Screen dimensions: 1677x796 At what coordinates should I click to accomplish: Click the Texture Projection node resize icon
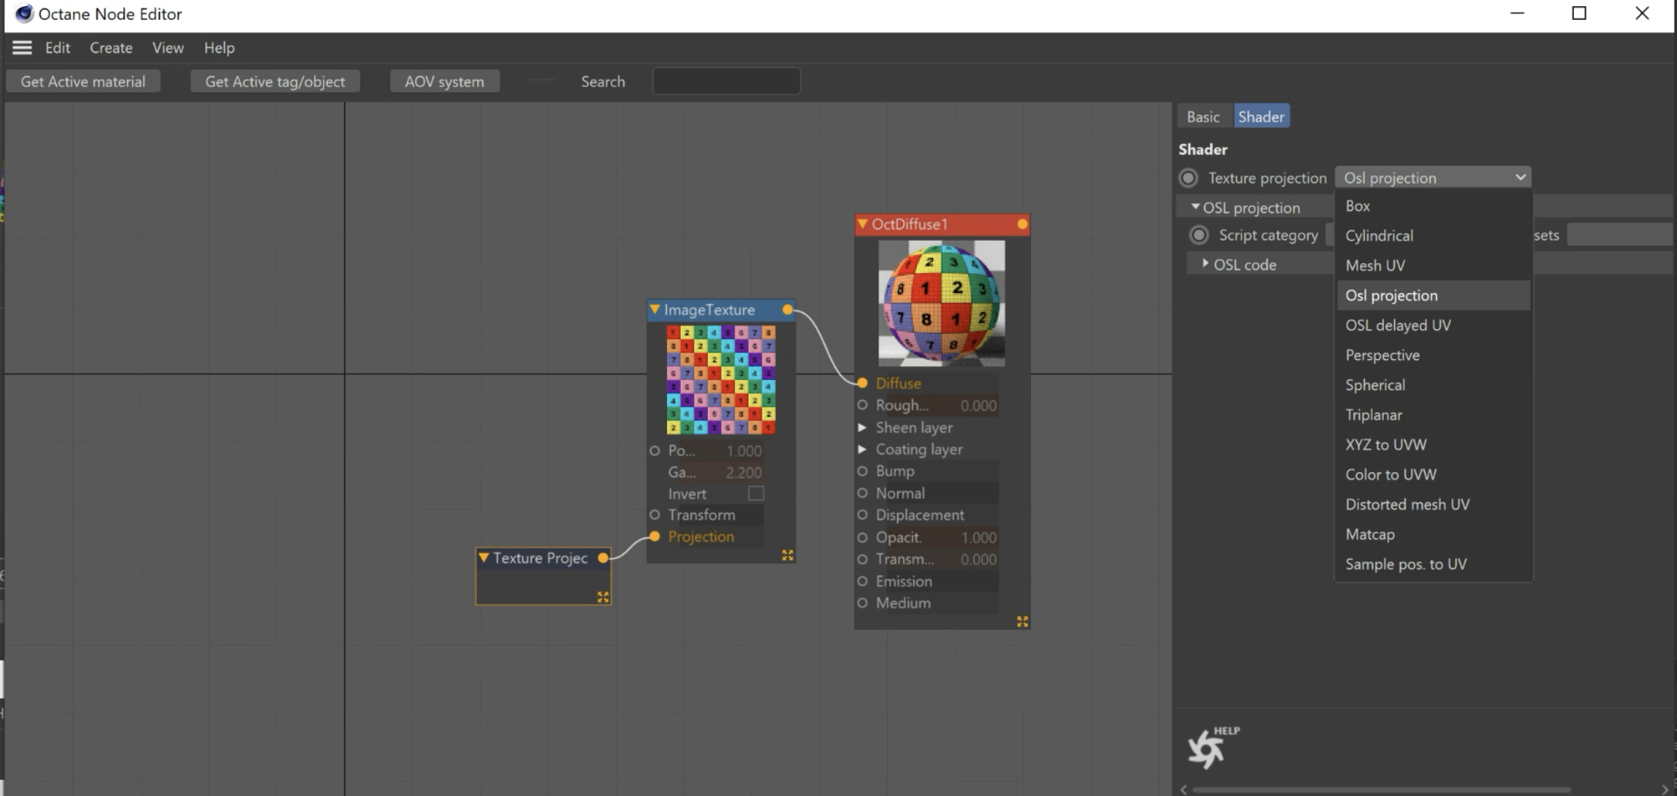click(x=602, y=597)
